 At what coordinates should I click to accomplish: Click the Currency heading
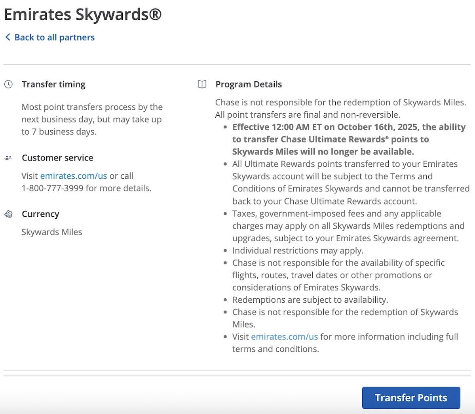[x=40, y=214]
